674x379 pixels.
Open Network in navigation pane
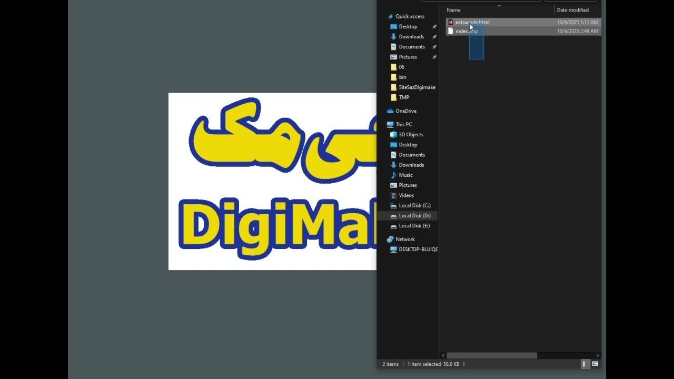click(x=405, y=240)
